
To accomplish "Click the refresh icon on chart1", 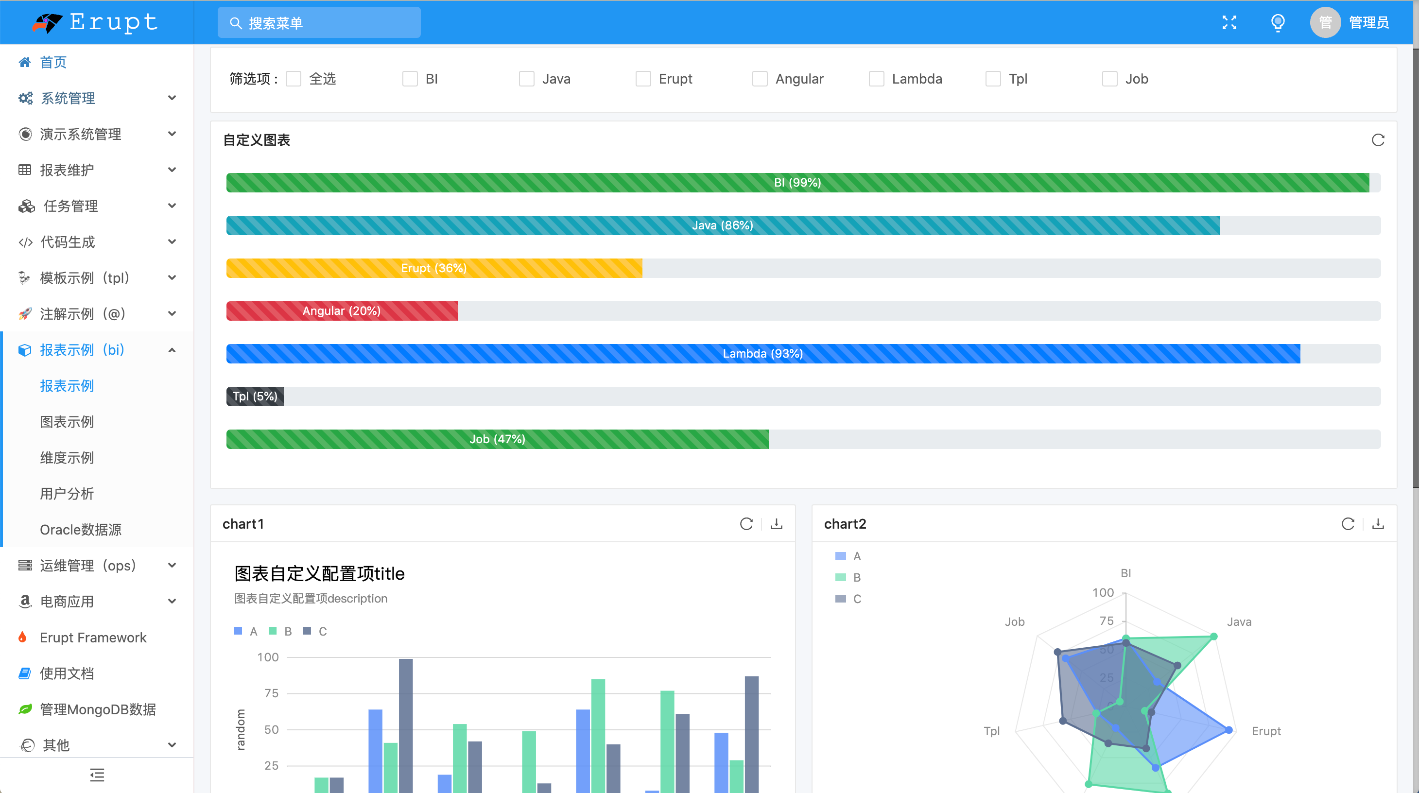I will [x=746, y=524].
